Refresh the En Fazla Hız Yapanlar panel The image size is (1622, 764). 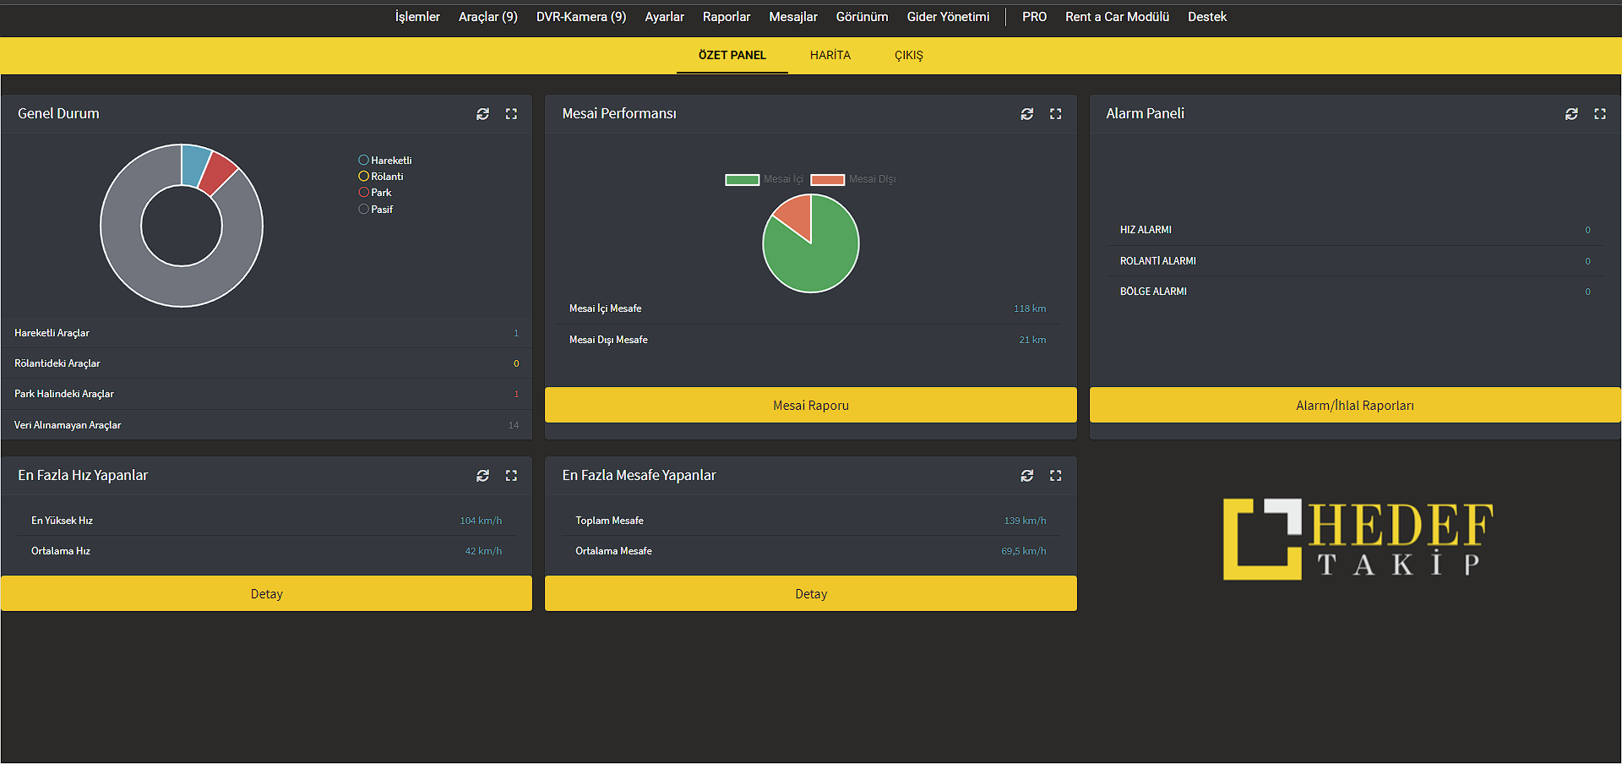tap(482, 476)
